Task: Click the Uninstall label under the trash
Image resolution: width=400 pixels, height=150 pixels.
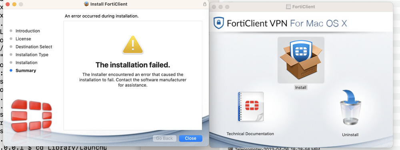Action: 350,135
